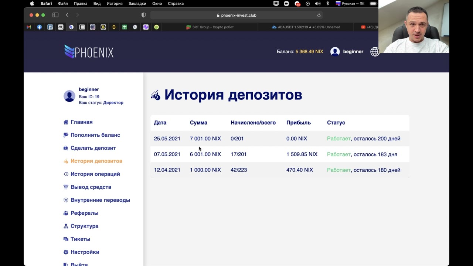
Task: Open the Safari menu
Action: (x=46, y=4)
